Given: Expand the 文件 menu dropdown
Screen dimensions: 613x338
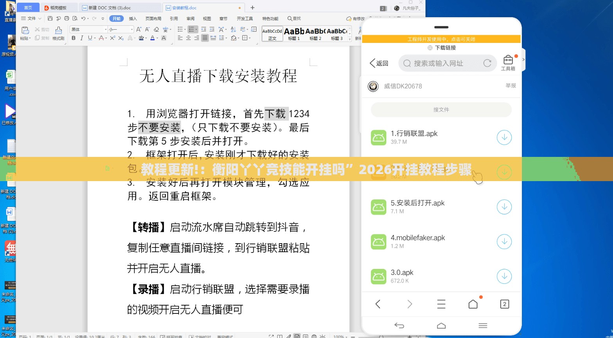Looking at the screenshot, I should point(31,18).
